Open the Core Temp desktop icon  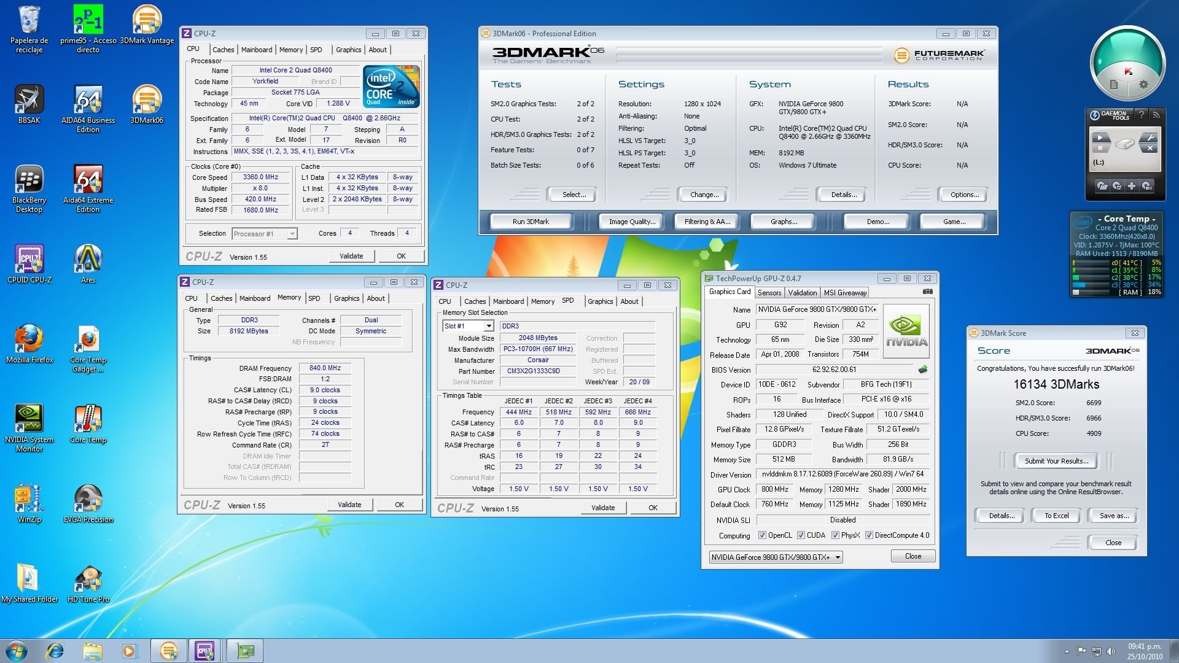pos(88,424)
